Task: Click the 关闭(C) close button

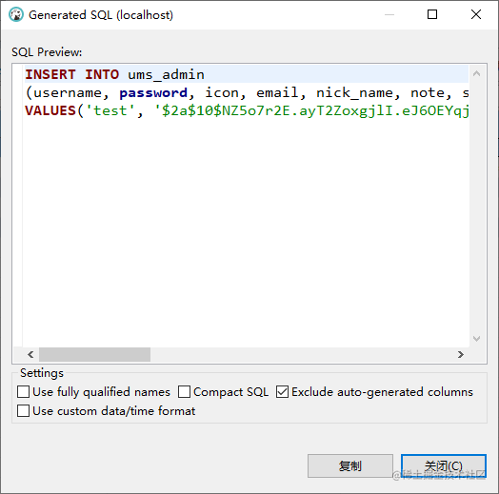Action: point(444,466)
